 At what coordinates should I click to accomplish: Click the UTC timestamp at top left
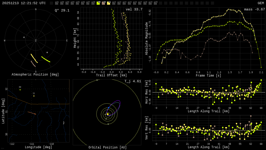click(24, 3)
